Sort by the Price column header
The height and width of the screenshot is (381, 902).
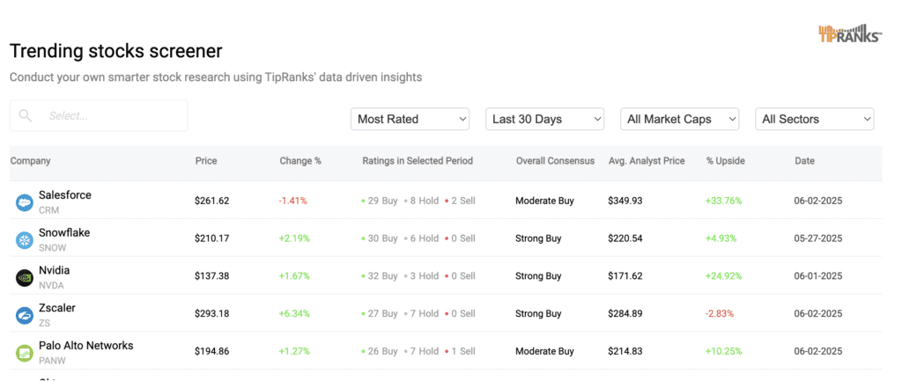[x=206, y=161]
